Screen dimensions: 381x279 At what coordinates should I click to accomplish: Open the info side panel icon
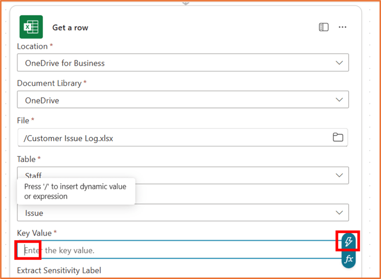(x=323, y=27)
